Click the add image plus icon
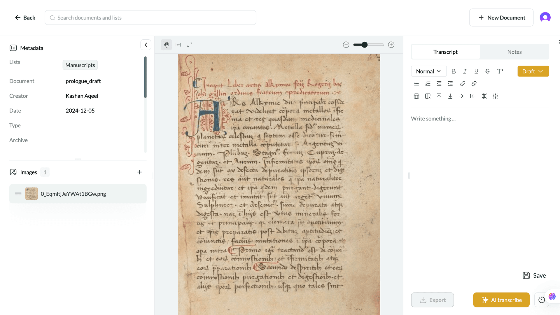This screenshot has width=560, height=315. coord(139,172)
